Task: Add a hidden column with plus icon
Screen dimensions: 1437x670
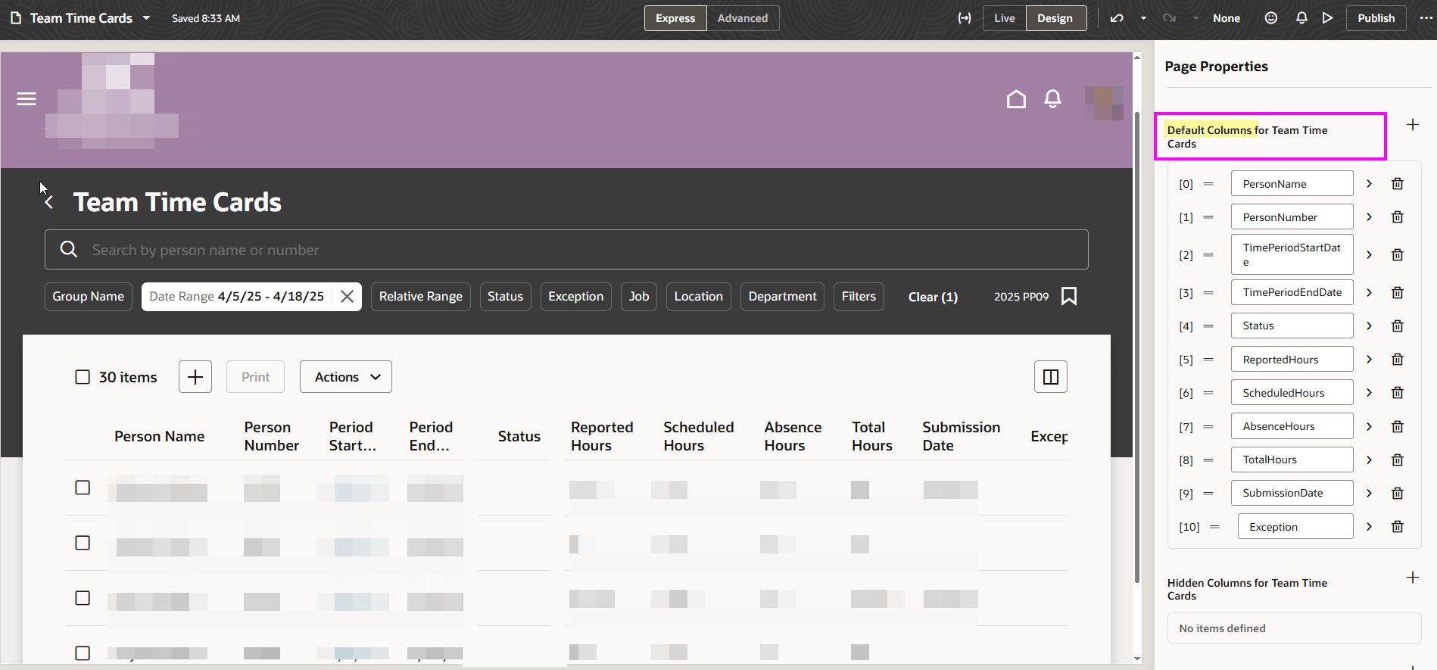Action: point(1413,578)
